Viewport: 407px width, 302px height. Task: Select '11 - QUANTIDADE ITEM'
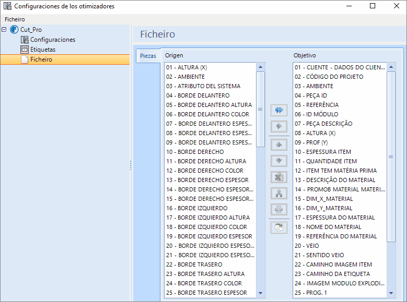click(x=340, y=161)
